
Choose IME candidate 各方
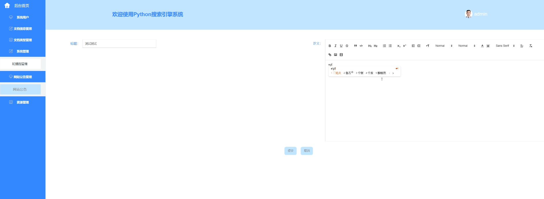coord(348,73)
